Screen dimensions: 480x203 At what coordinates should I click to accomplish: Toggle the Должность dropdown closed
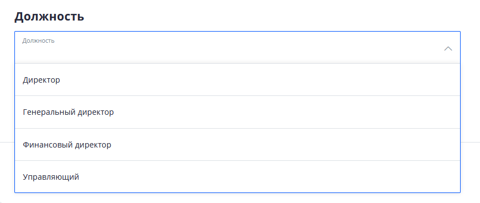(x=448, y=49)
